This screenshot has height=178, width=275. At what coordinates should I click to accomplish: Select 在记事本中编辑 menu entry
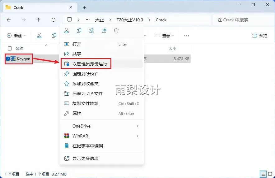coord(102,146)
